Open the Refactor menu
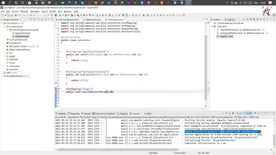 point(25,12)
